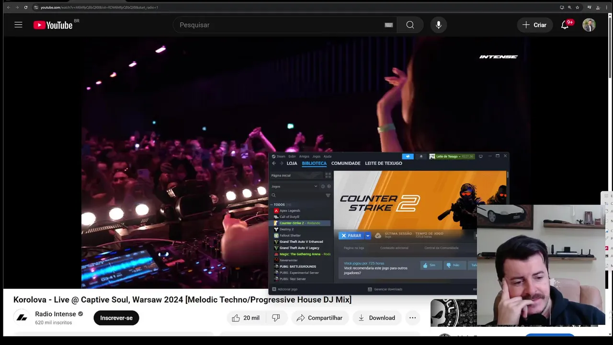Open the dropdown arrow beside PARAR
This screenshot has height=345, width=613.
click(368, 236)
